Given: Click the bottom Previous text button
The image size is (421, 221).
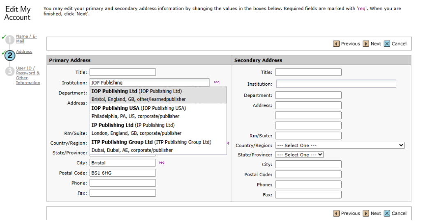Looking at the screenshot, I should [x=350, y=213].
